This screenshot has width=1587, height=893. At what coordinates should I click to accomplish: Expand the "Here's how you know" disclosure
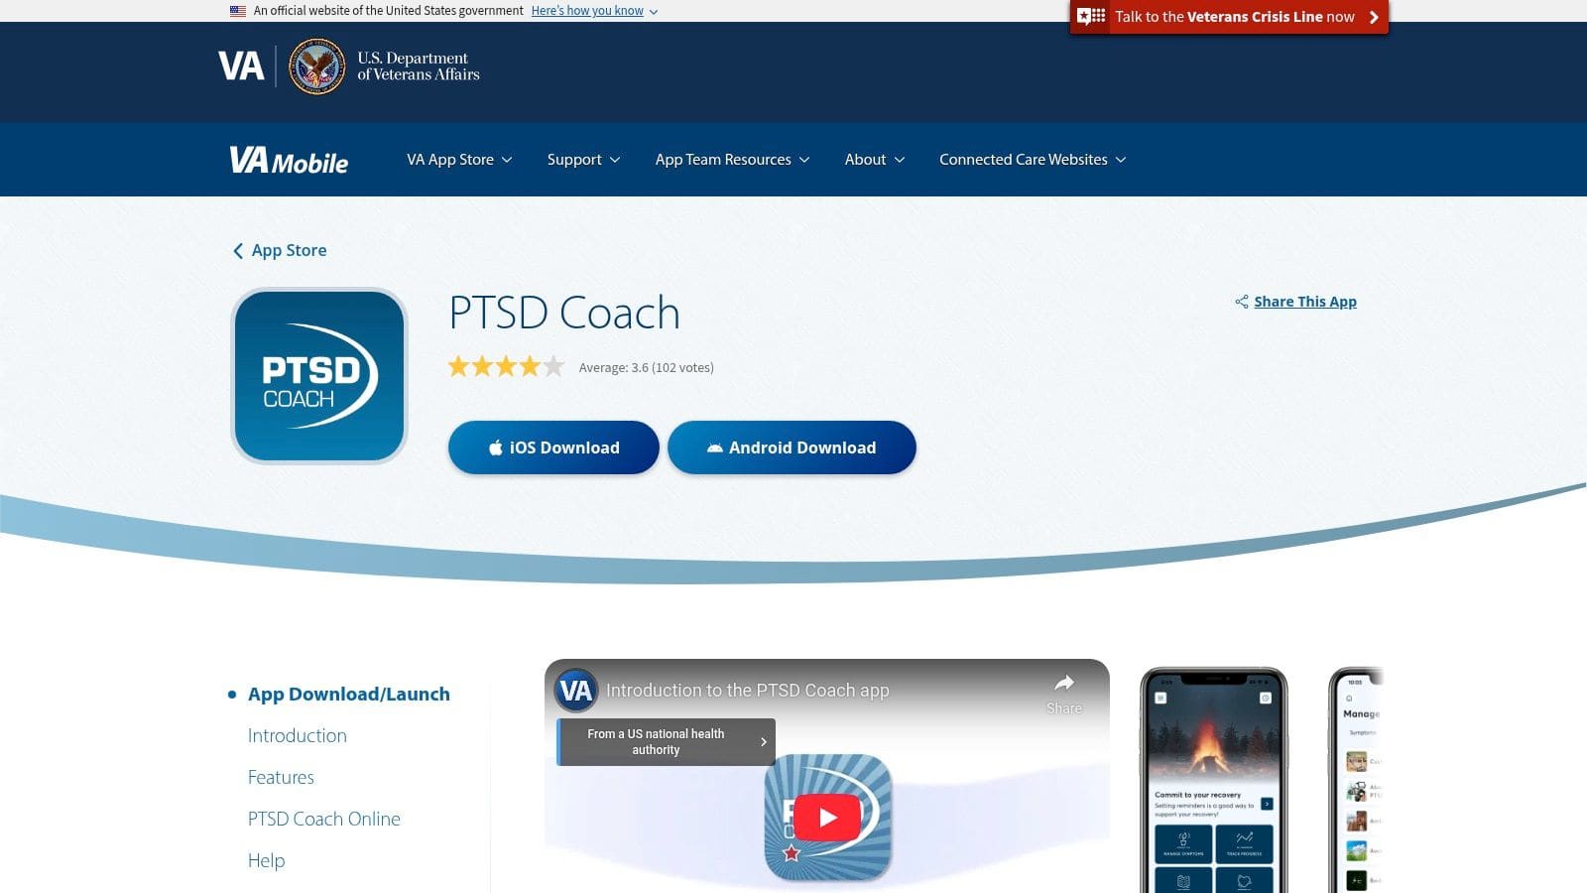587,11
